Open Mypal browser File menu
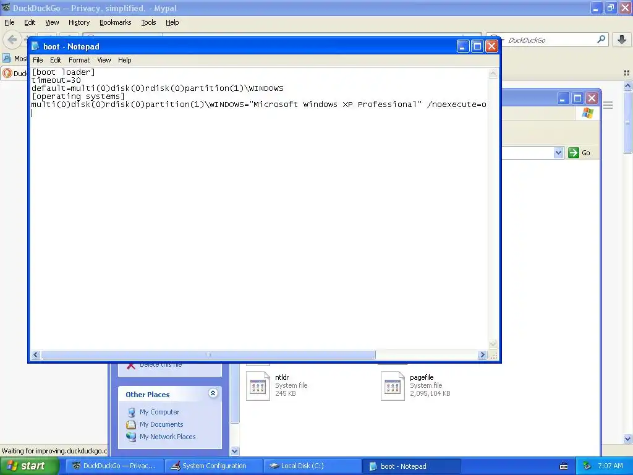Screen dimensions: 633x475 [x=9, y=23]
